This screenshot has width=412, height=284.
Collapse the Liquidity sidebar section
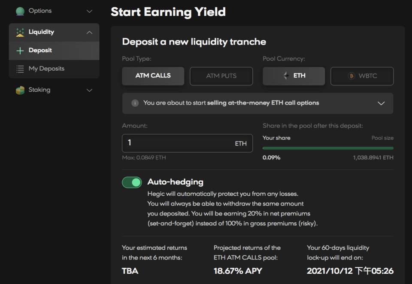pos(89,32)
